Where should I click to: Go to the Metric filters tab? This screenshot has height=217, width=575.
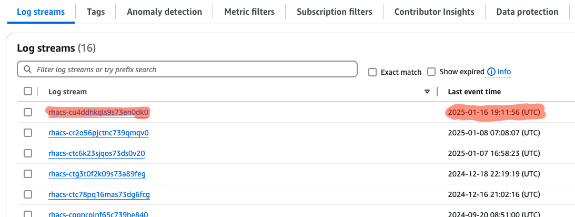[249, 12]
